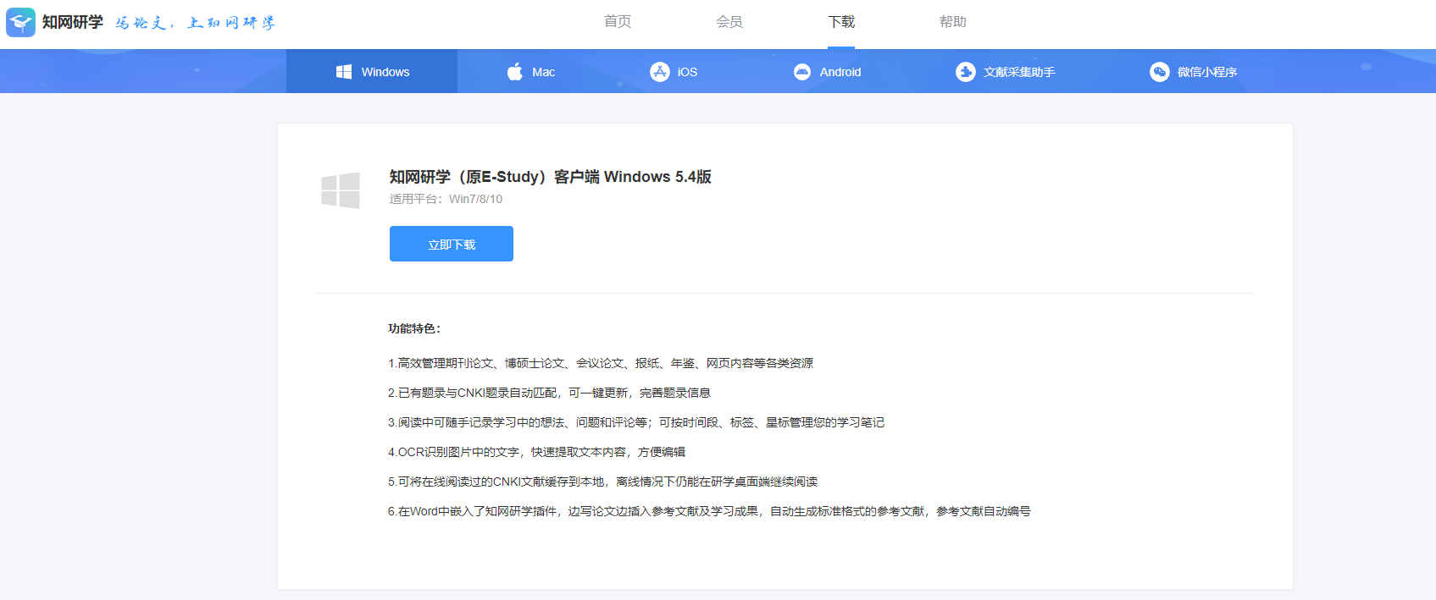1436x600 pixels.
Task: Select the 下载 menu item
Action: pyautogui.click(x=841, y=22)
